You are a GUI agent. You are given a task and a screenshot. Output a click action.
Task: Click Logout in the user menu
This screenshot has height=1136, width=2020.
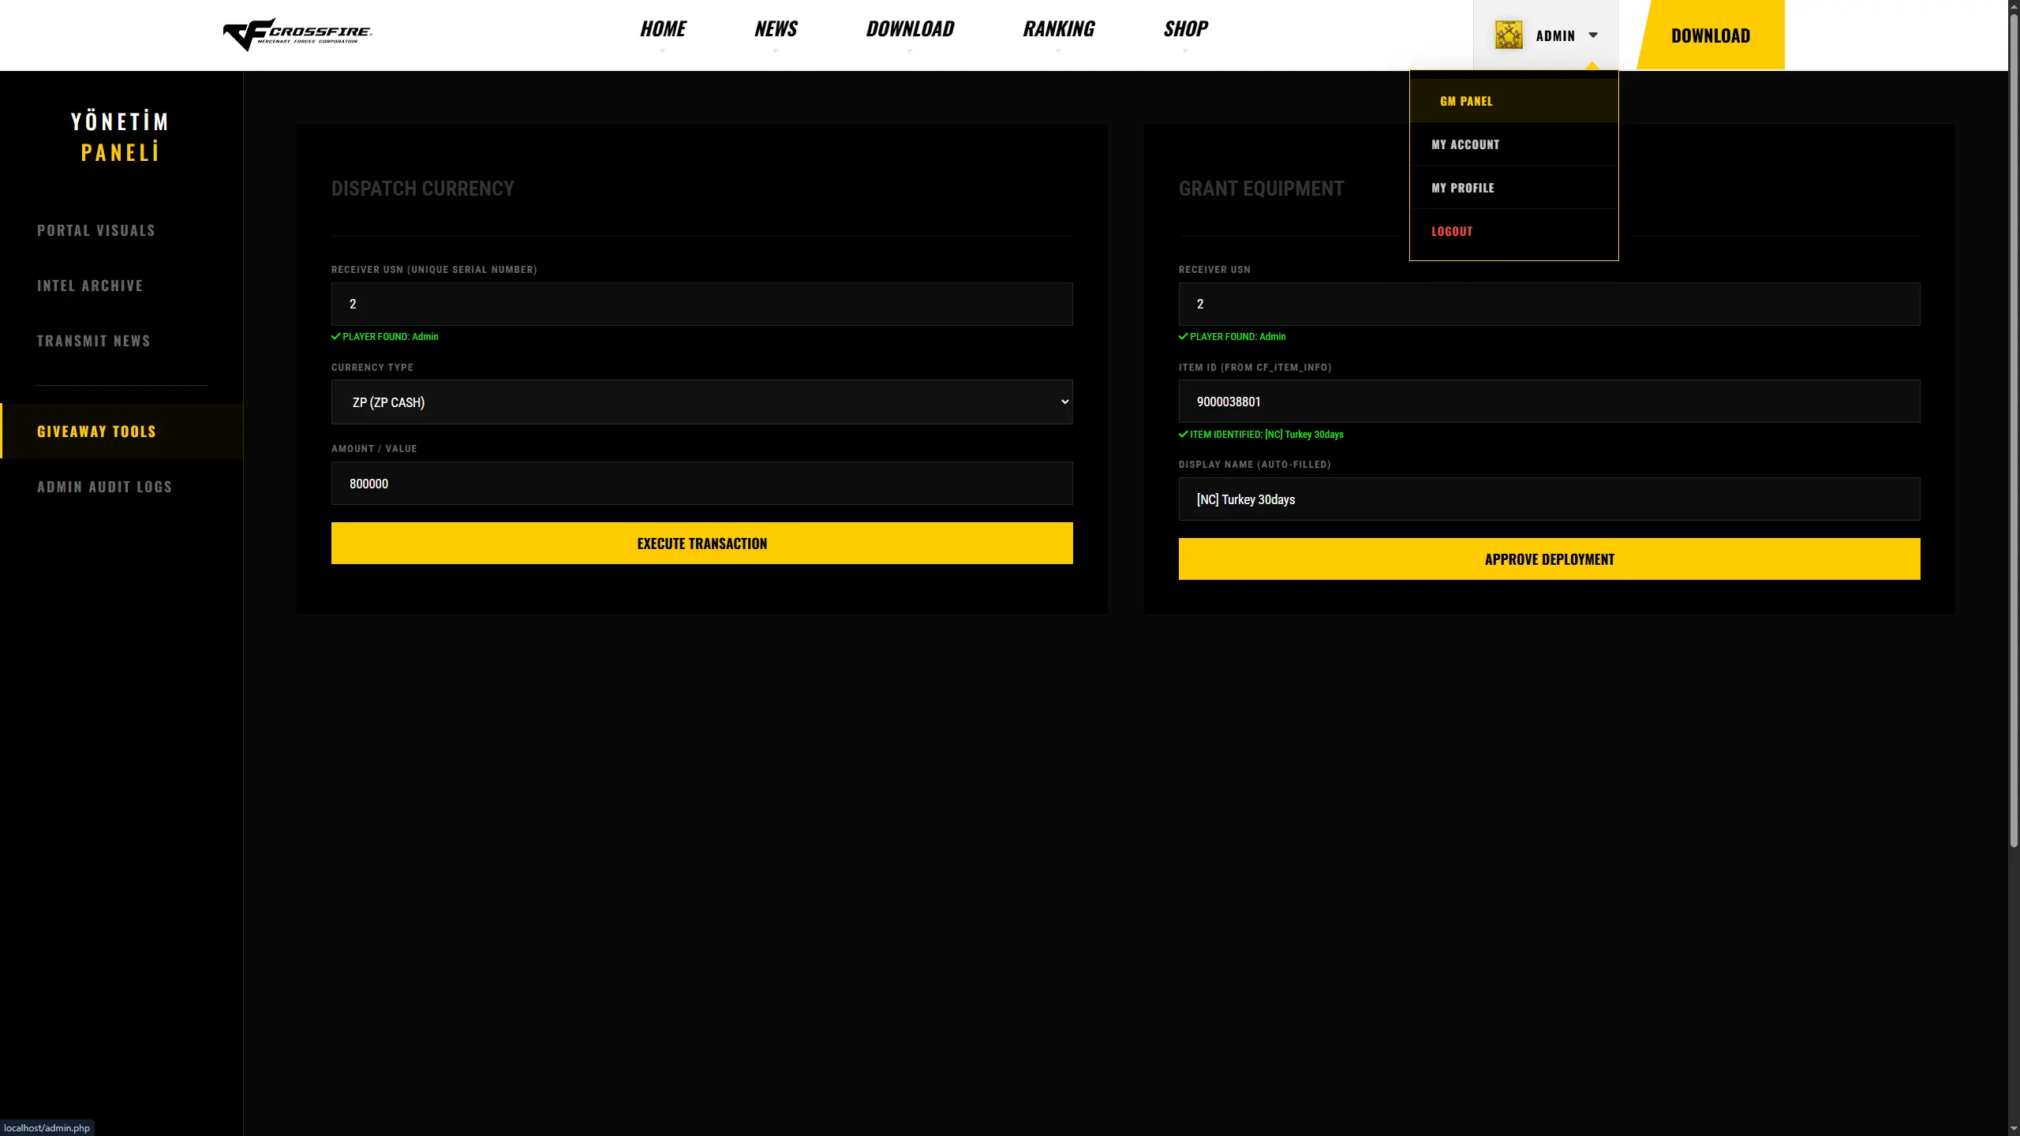click(x=1514, y=231)
